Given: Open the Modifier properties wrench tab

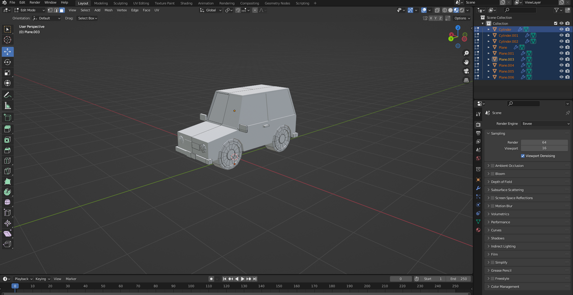Looking at the screenshot, I should pyautogui.click(x=478, y=188).
